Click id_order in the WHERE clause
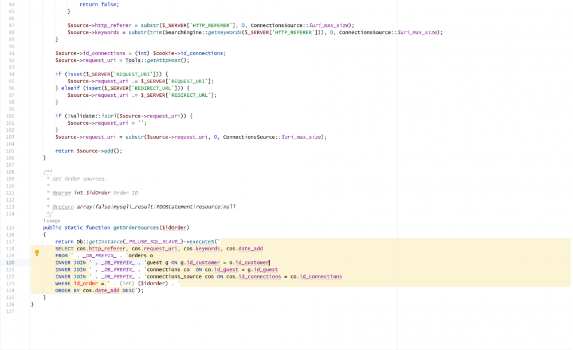The height and width of the screenshot is (350, 573). 85,284
